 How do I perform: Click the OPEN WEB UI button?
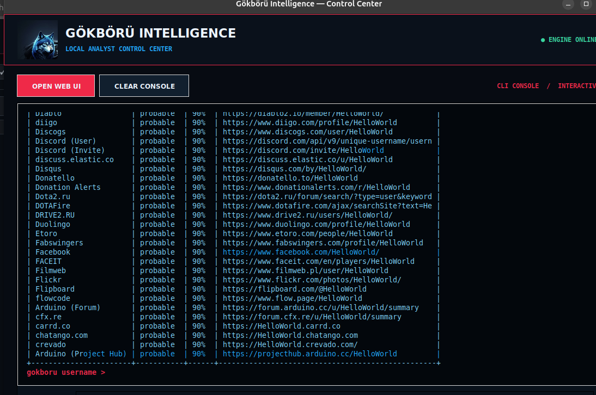(x=56, y=86)
